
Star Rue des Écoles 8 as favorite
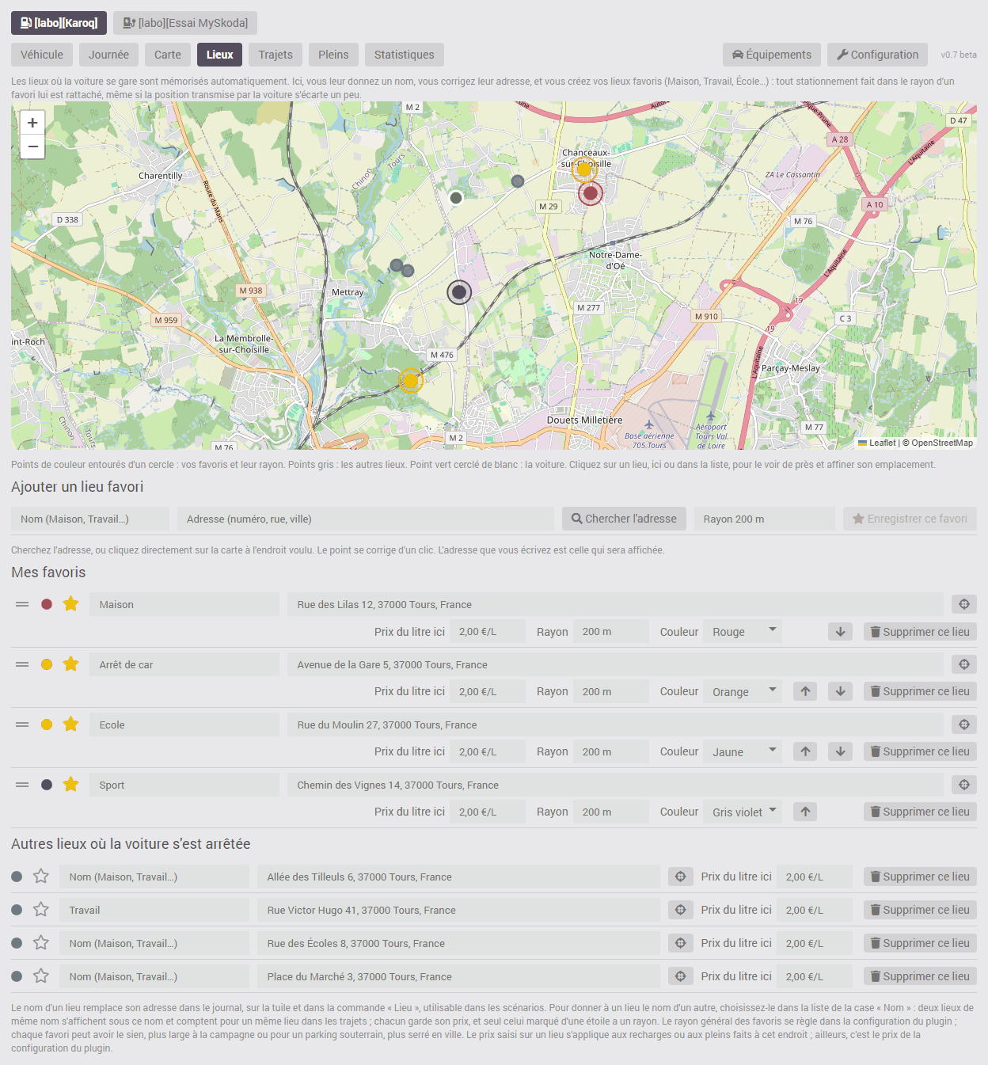[x=41, y=943]
